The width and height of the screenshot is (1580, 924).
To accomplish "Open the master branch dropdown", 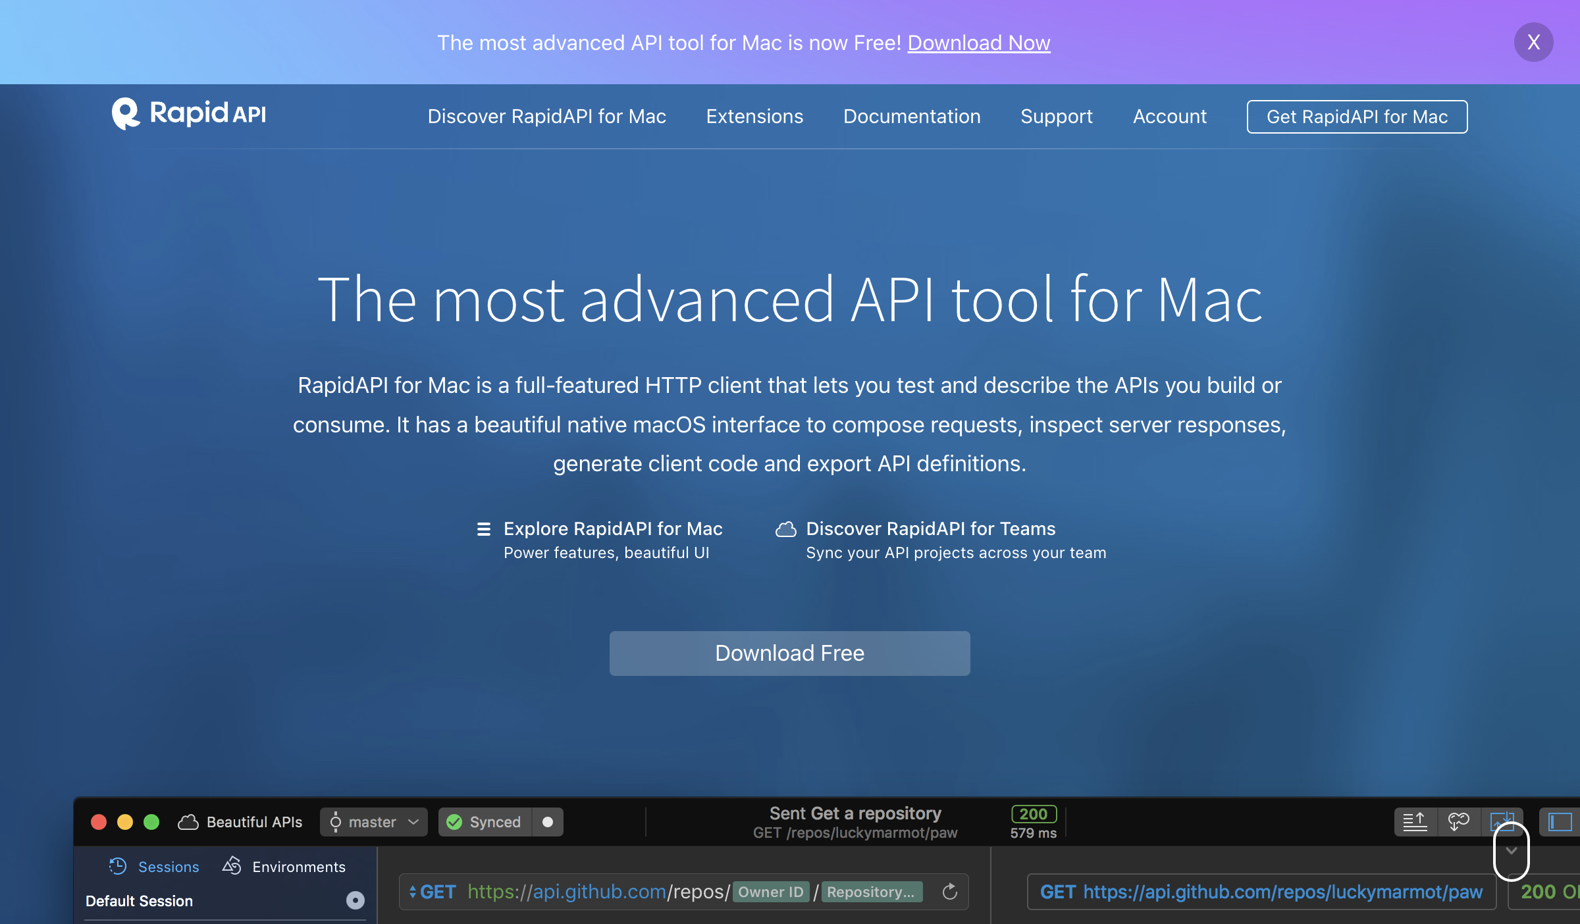I will coord(373,822).
